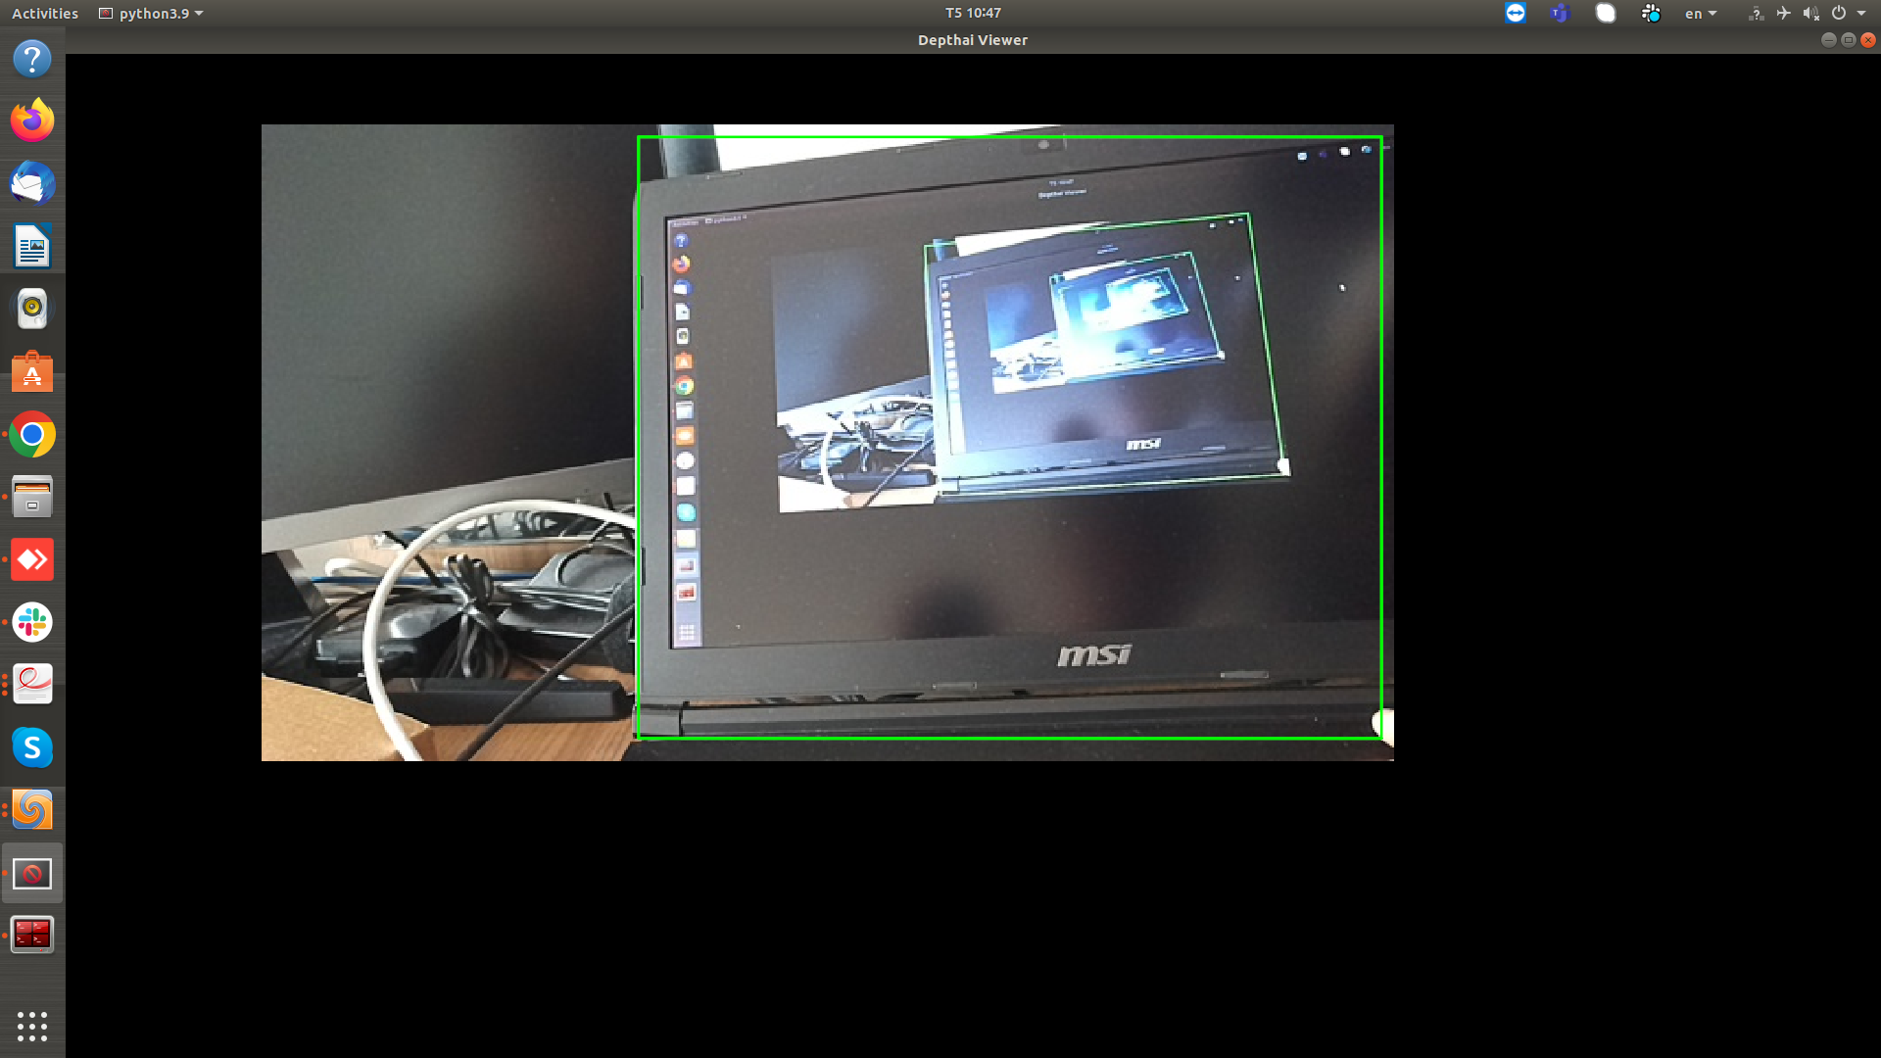1881x1058 pixels.
Task: Open the Show Applications grid
Action: pyautogui.click(x=32, y=1028)
